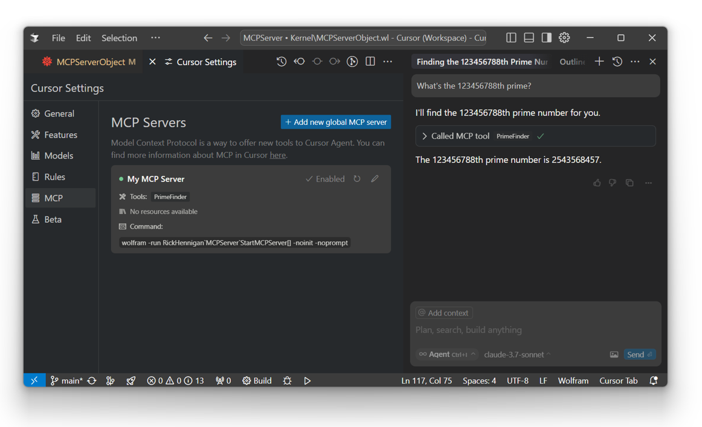Toggle the bottom panel layout
702x427 pixels.
529,38
